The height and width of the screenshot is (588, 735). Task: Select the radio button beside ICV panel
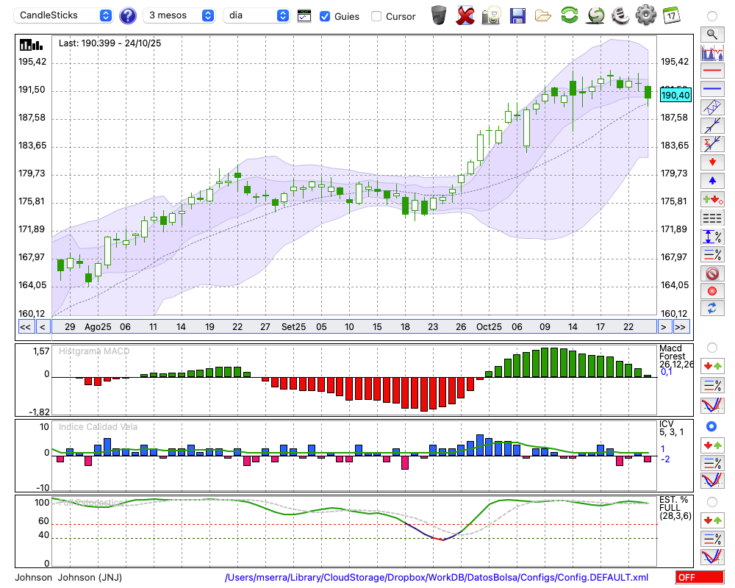coord(711,426)
